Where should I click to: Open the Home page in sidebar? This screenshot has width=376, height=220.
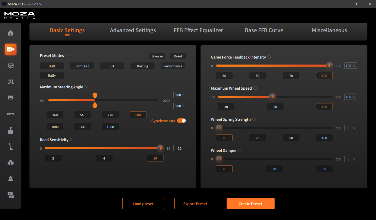(x=11, y=33)
